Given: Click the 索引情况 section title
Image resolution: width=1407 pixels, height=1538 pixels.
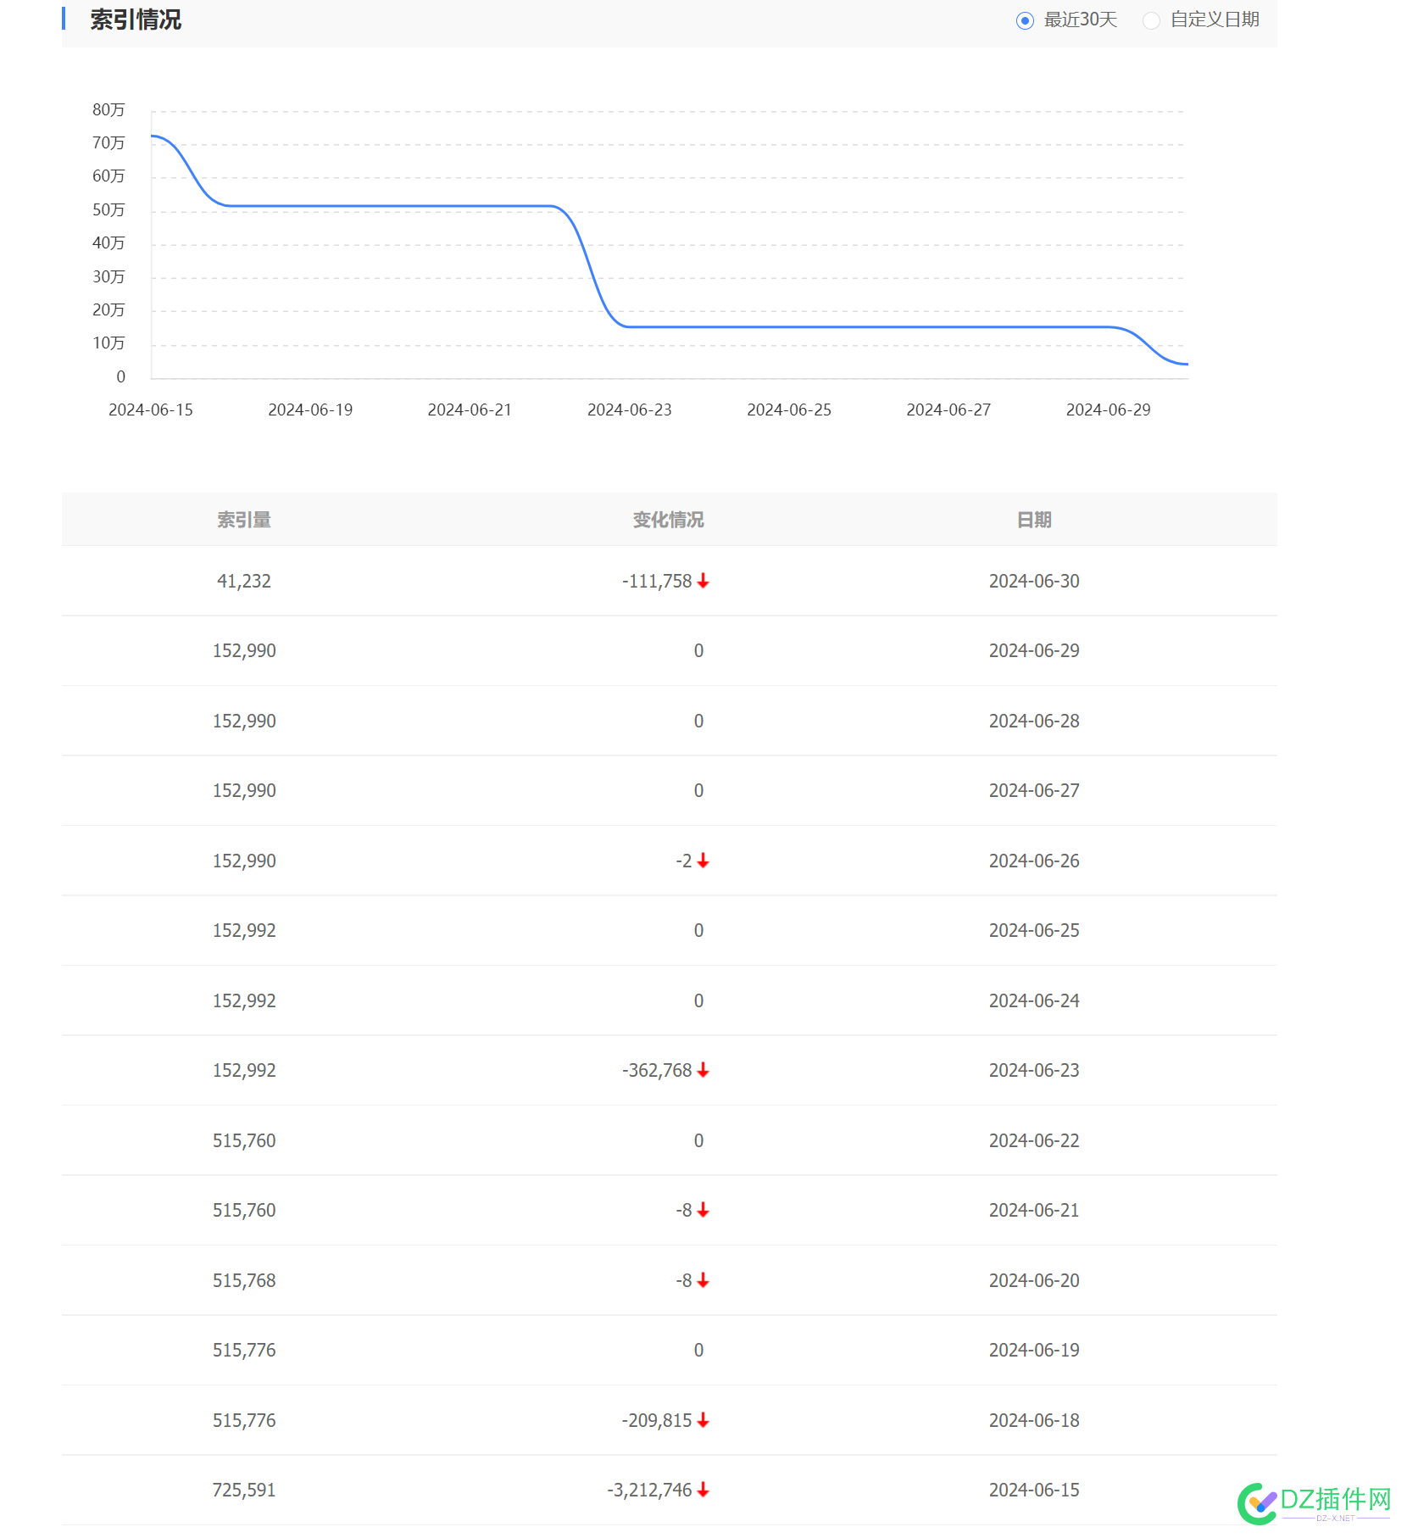Looking at the screenshot, I should tap(136, 20).
